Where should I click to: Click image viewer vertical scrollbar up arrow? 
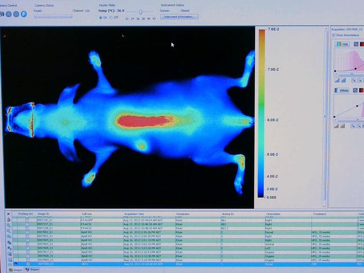point(326,29)
